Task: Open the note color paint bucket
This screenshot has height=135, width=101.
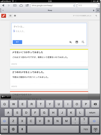Action: (x=70, y=42)
